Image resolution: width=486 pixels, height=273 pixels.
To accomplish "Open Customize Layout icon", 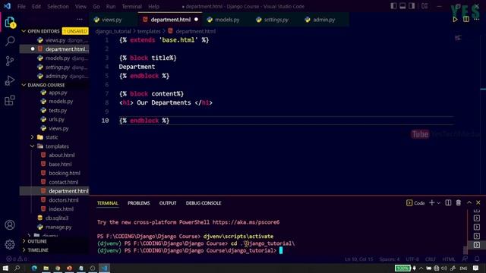I will (424, 6).
